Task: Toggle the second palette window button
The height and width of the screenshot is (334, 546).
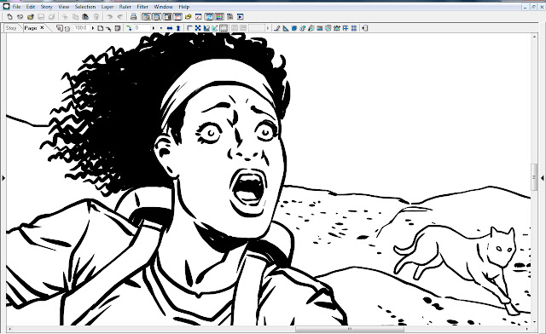Action: (157, 17)
